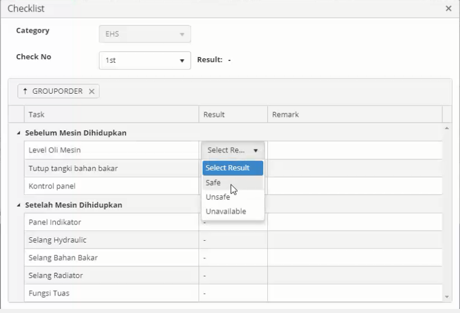Toggle GROUPORDER sort direction arrow
The image size is (460, 313).
pyautogui.click(x=25, y=91)
